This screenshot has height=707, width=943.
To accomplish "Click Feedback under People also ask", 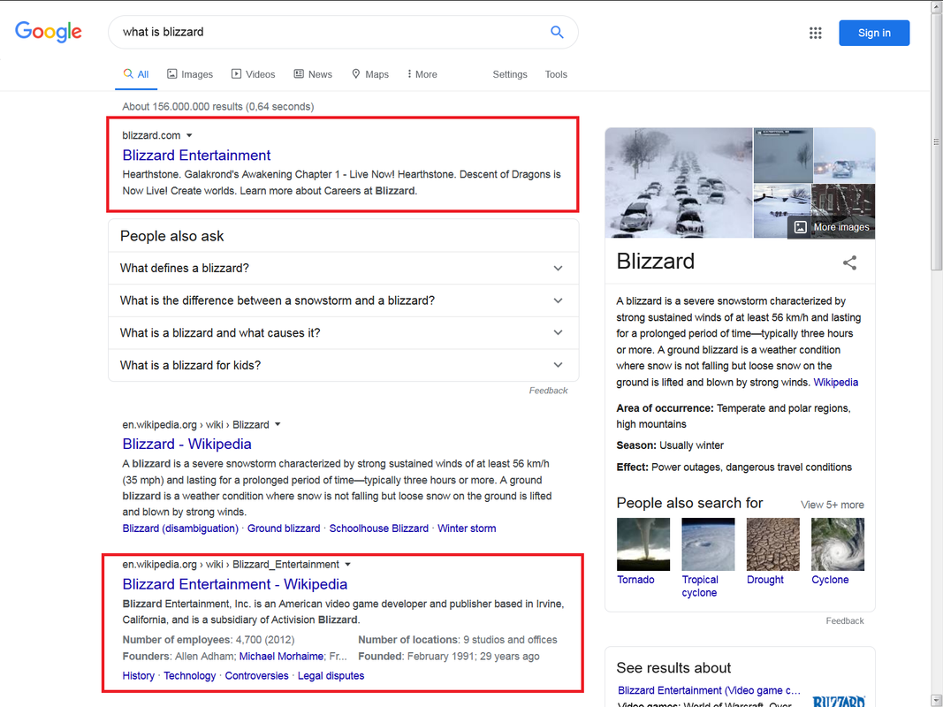I will coord(548,391).
